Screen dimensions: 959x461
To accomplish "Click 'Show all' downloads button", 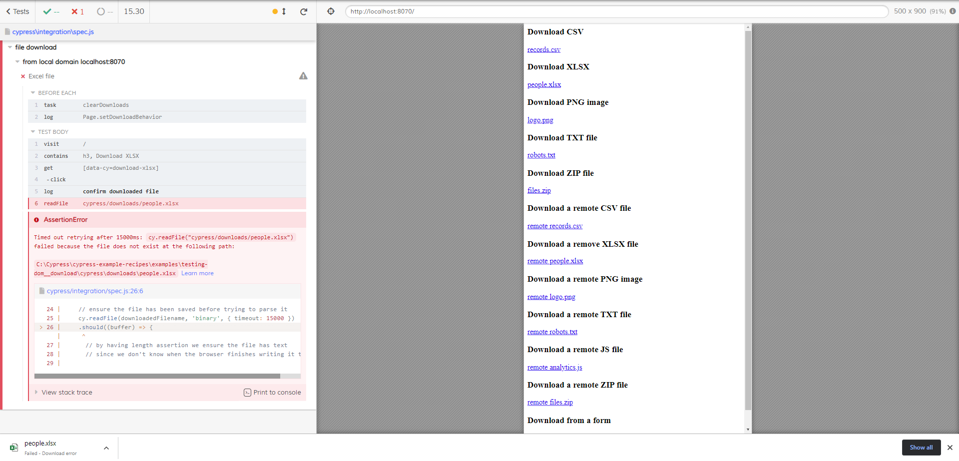I will [x=921, y=448].
